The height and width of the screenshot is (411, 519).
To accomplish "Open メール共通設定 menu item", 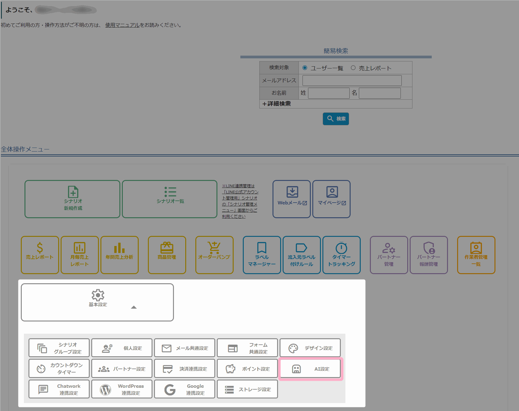I will click(185, 348).
